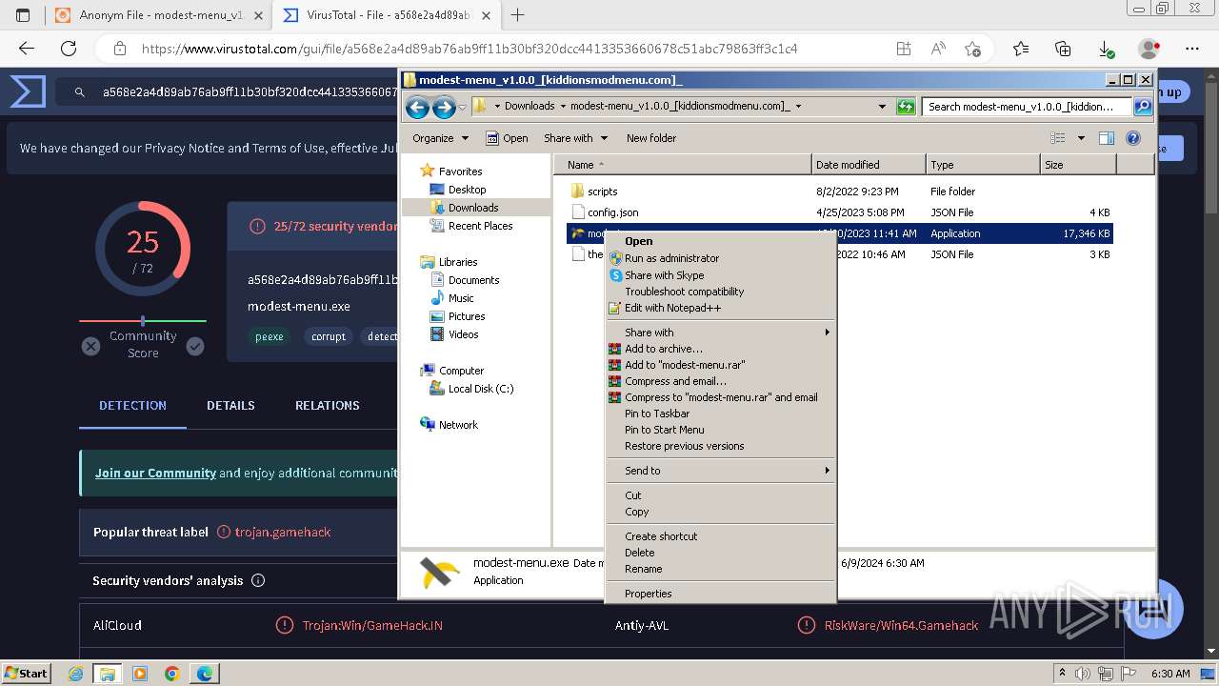Click the community score upvote check icon
The width and height of the screenshot is (1219, 686).
195,346
